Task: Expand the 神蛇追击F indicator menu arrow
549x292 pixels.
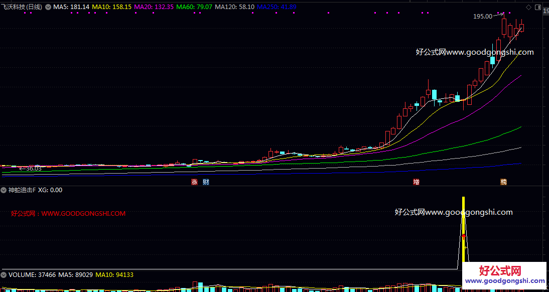Action: (4, 190)
